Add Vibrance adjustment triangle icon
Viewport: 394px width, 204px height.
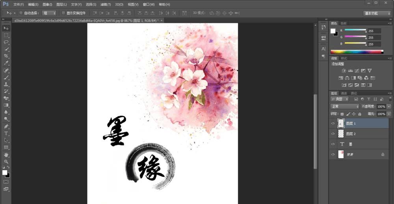click(370, 71)
